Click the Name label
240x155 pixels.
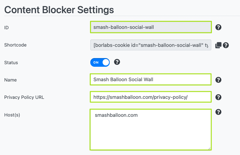[10, 80]
